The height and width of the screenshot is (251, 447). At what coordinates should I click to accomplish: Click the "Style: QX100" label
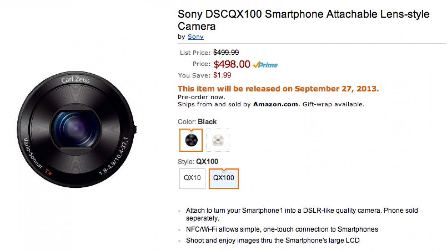pos(198,162)
